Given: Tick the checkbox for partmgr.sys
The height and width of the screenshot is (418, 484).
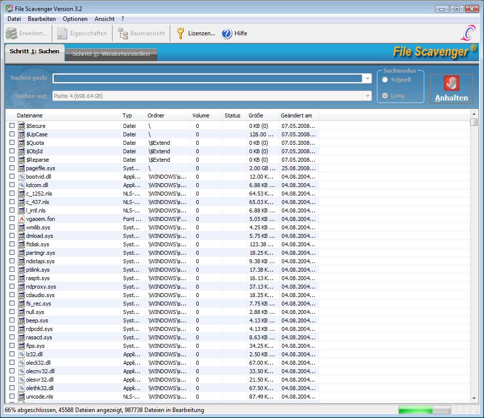Looking at the screenshot, I should pos(12,252).
